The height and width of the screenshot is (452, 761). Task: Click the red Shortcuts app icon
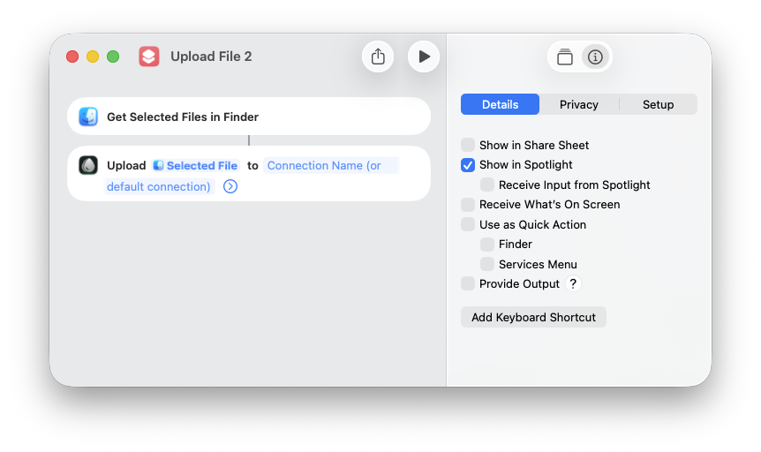(149, 56)
